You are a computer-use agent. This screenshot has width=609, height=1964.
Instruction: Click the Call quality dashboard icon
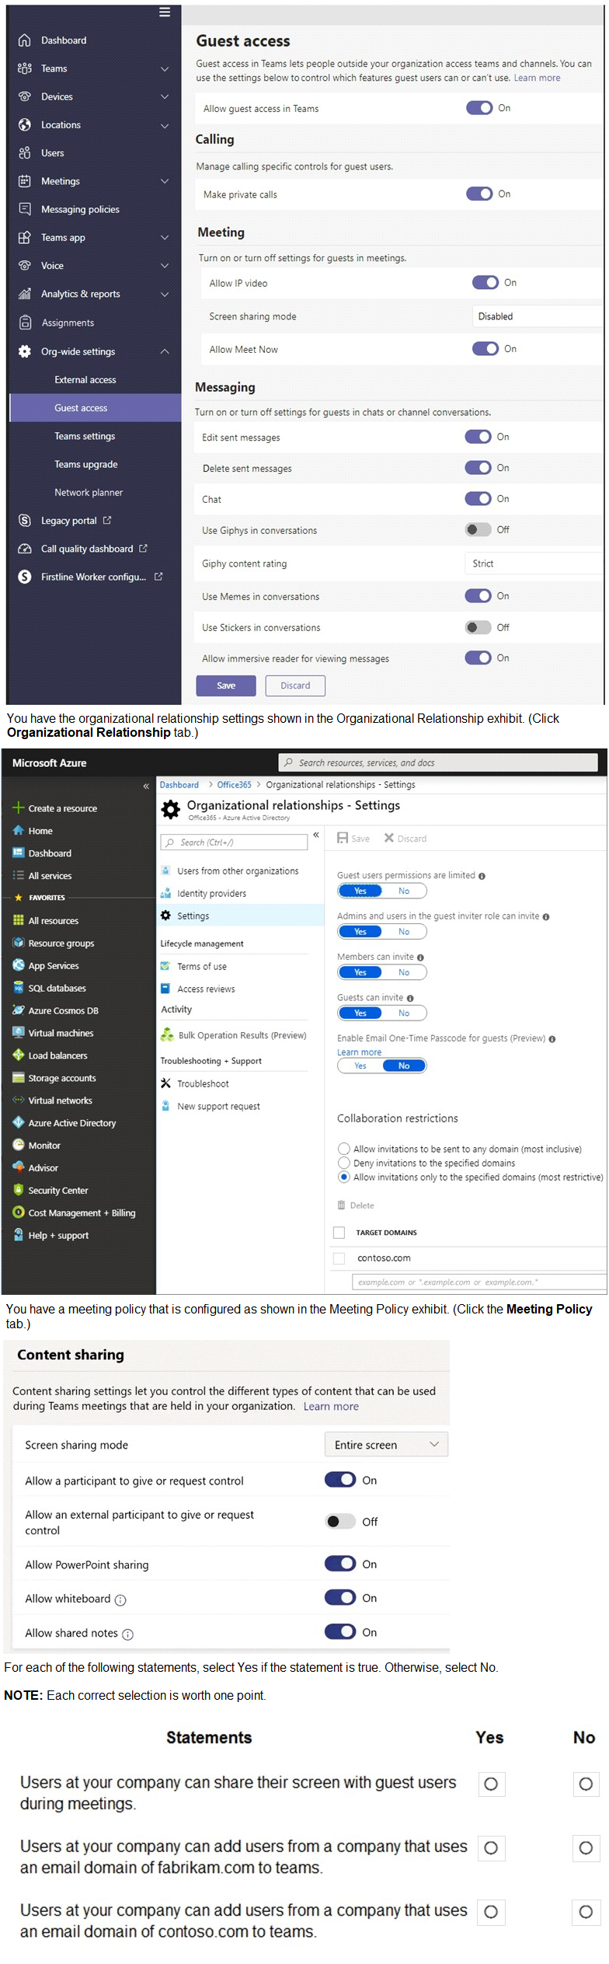(x=25, y=549)
